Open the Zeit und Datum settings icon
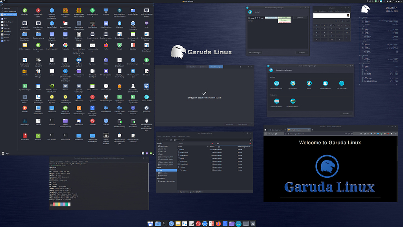Screen dimensions: 403x227 tap(342, 83)
